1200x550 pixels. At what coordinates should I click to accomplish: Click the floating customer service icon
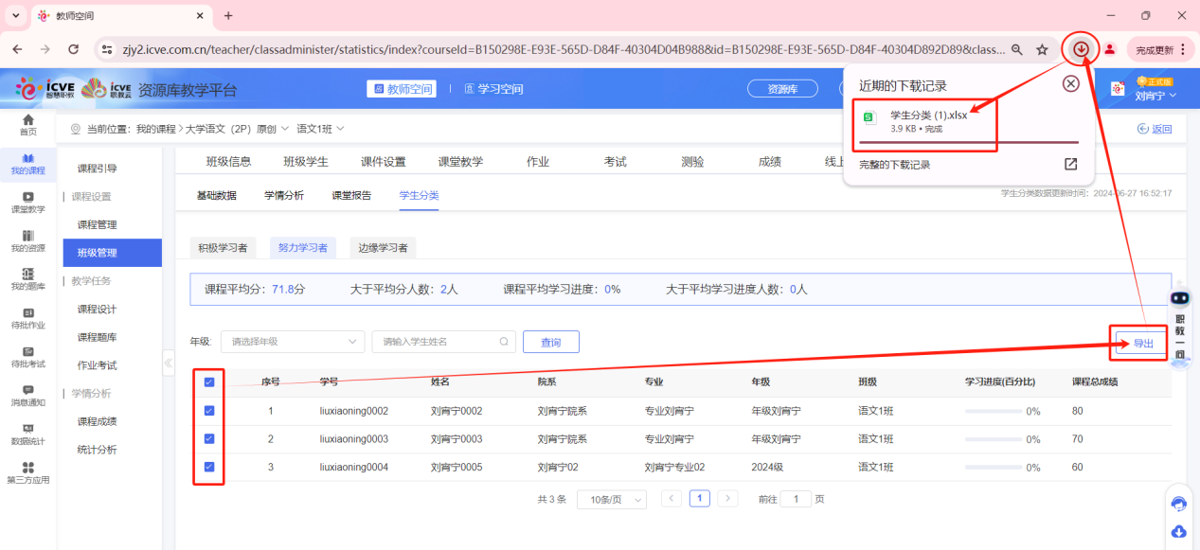tap(1178, 504)
